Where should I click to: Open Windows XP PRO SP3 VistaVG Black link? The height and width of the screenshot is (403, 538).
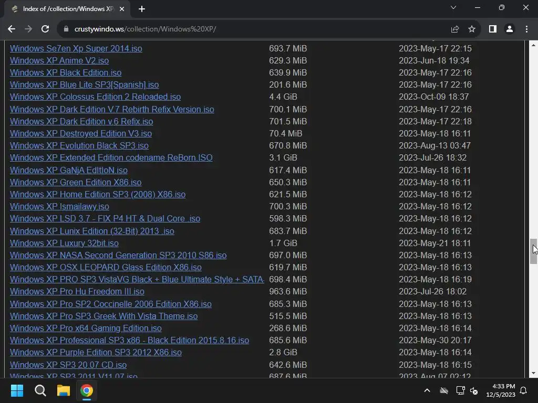coord(137,279)
